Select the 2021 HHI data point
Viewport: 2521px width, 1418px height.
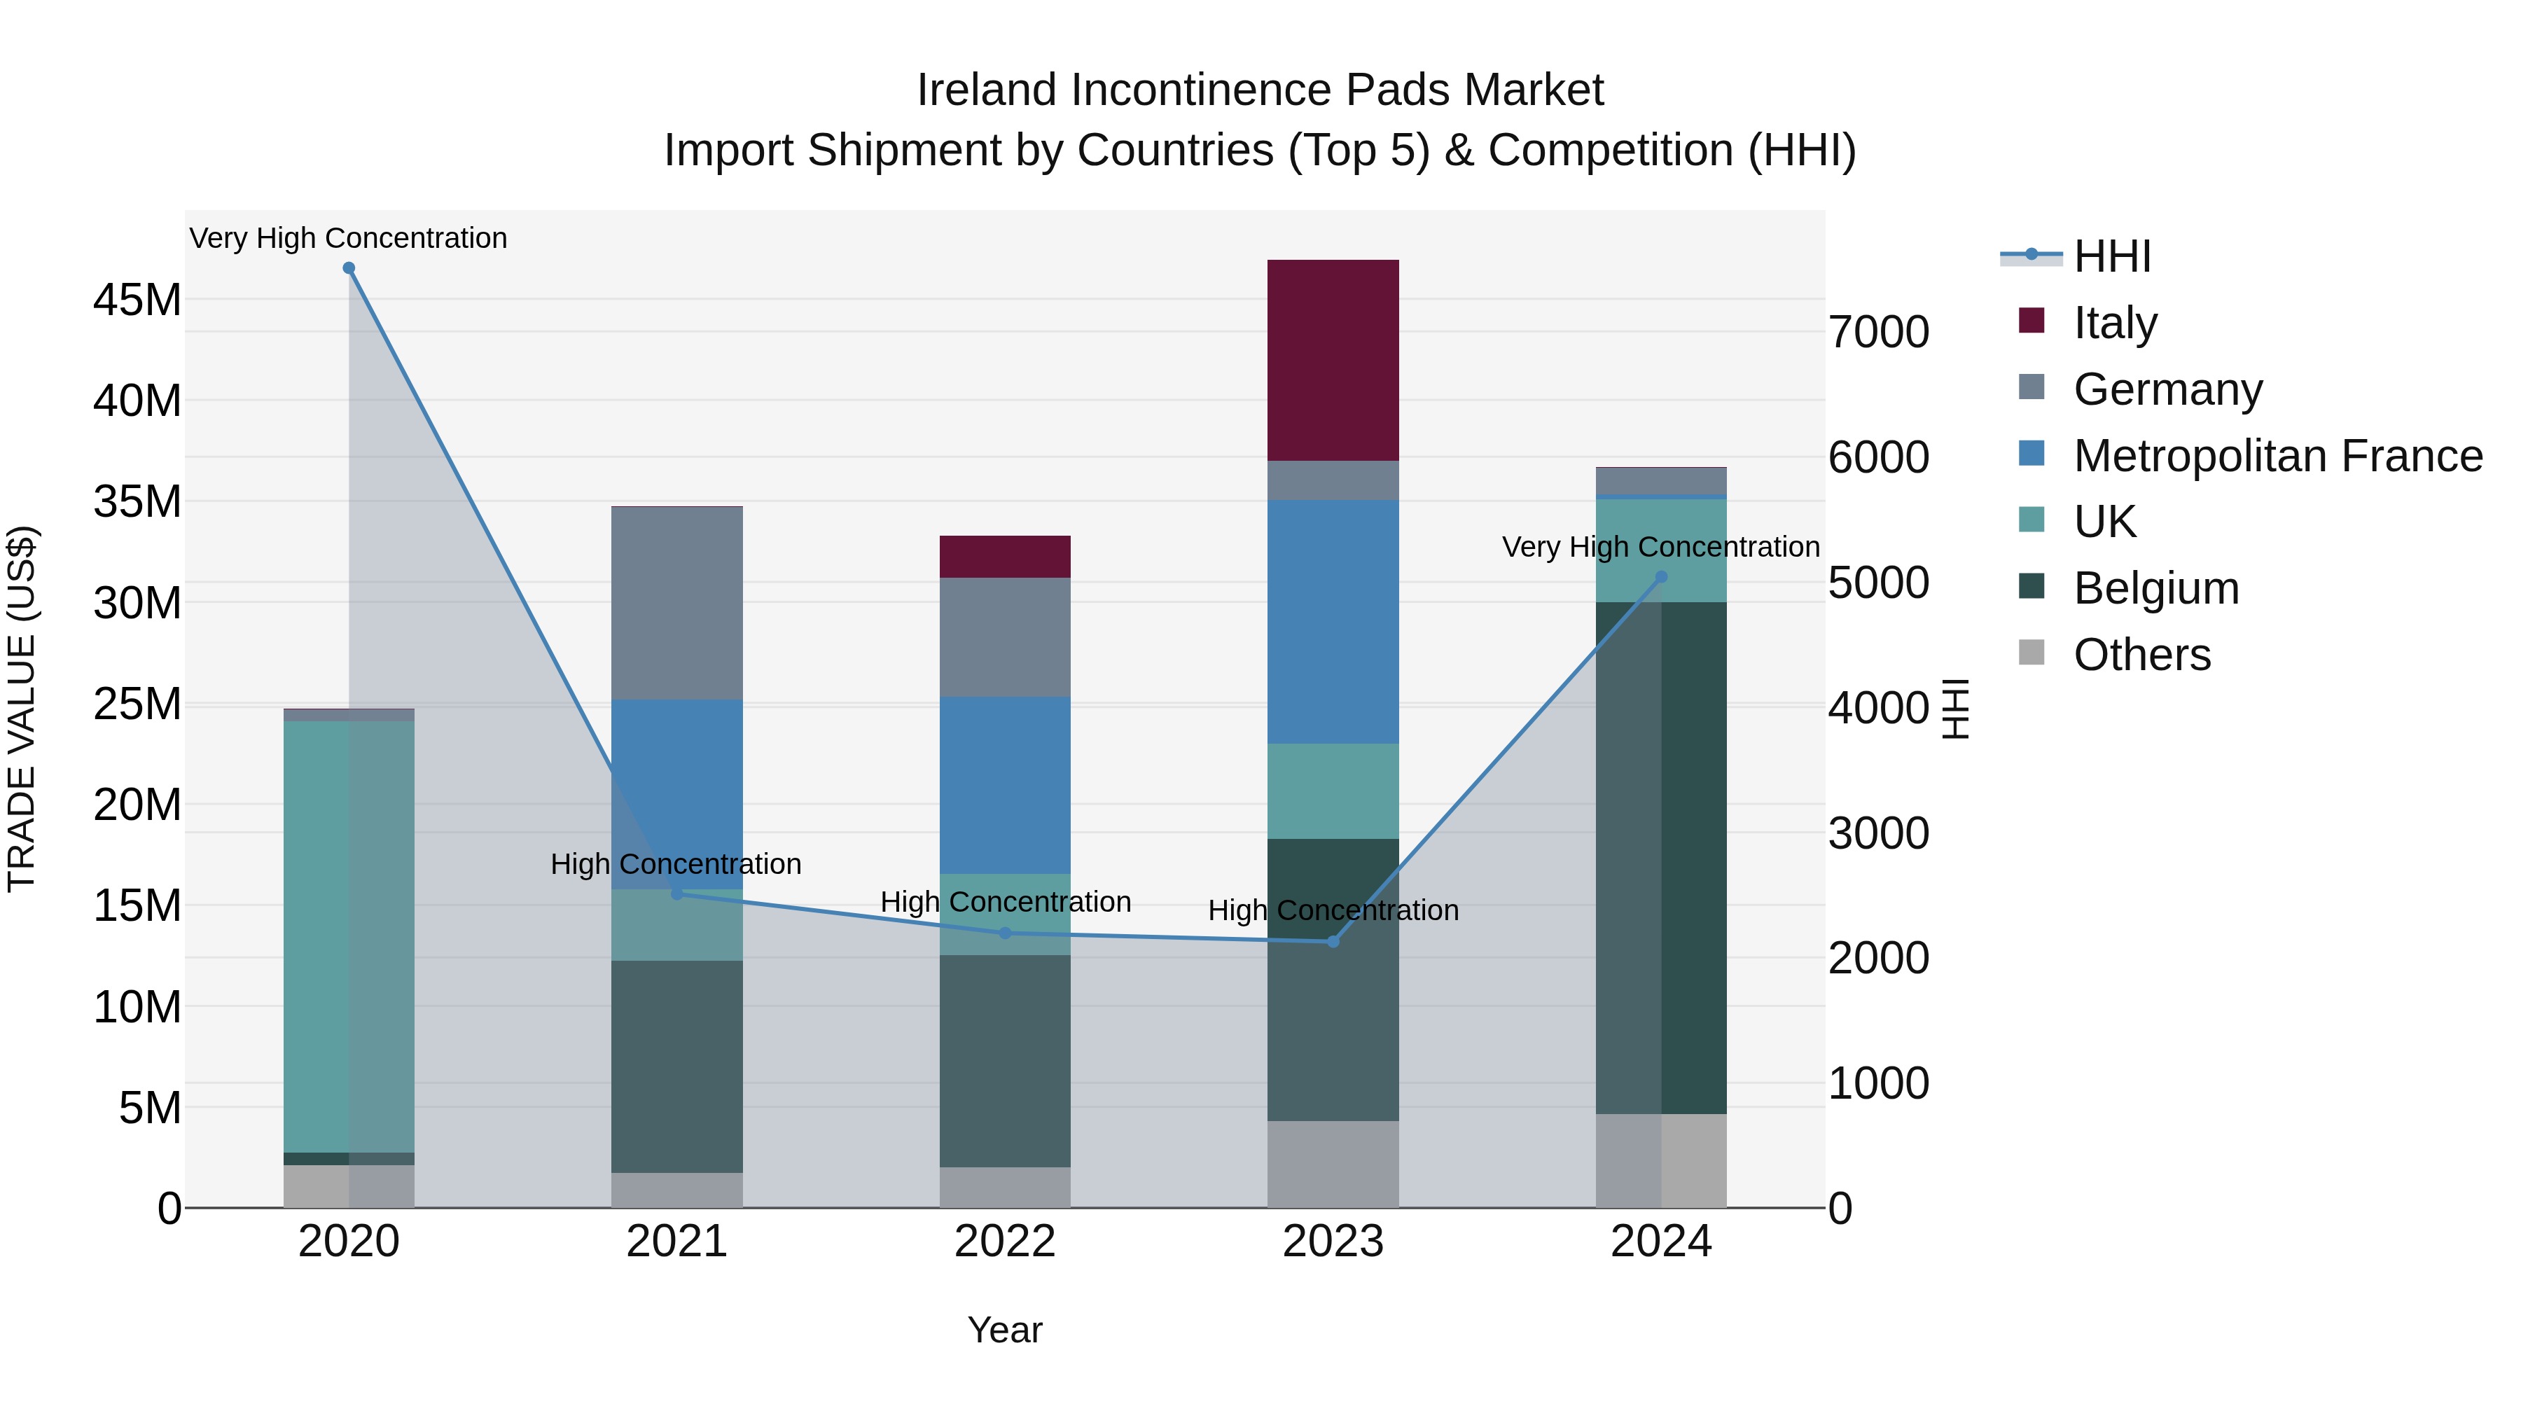click(677, 894)
